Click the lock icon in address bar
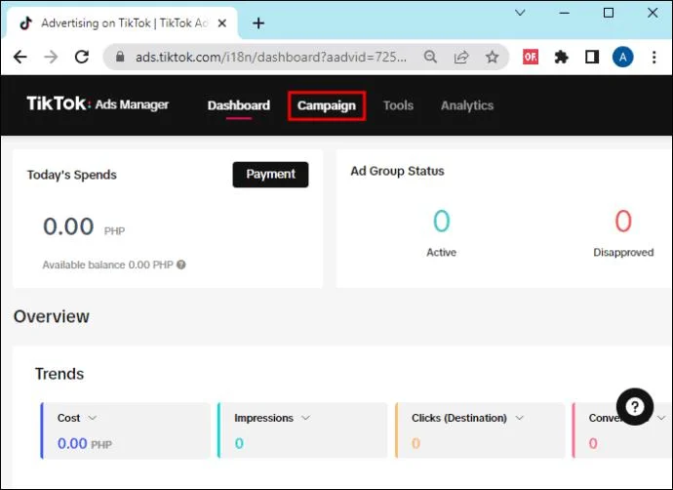 120,57
